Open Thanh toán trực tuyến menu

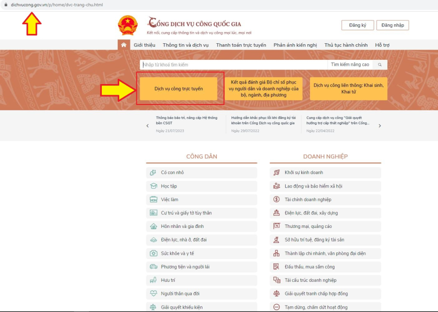(x=241, y=45)
